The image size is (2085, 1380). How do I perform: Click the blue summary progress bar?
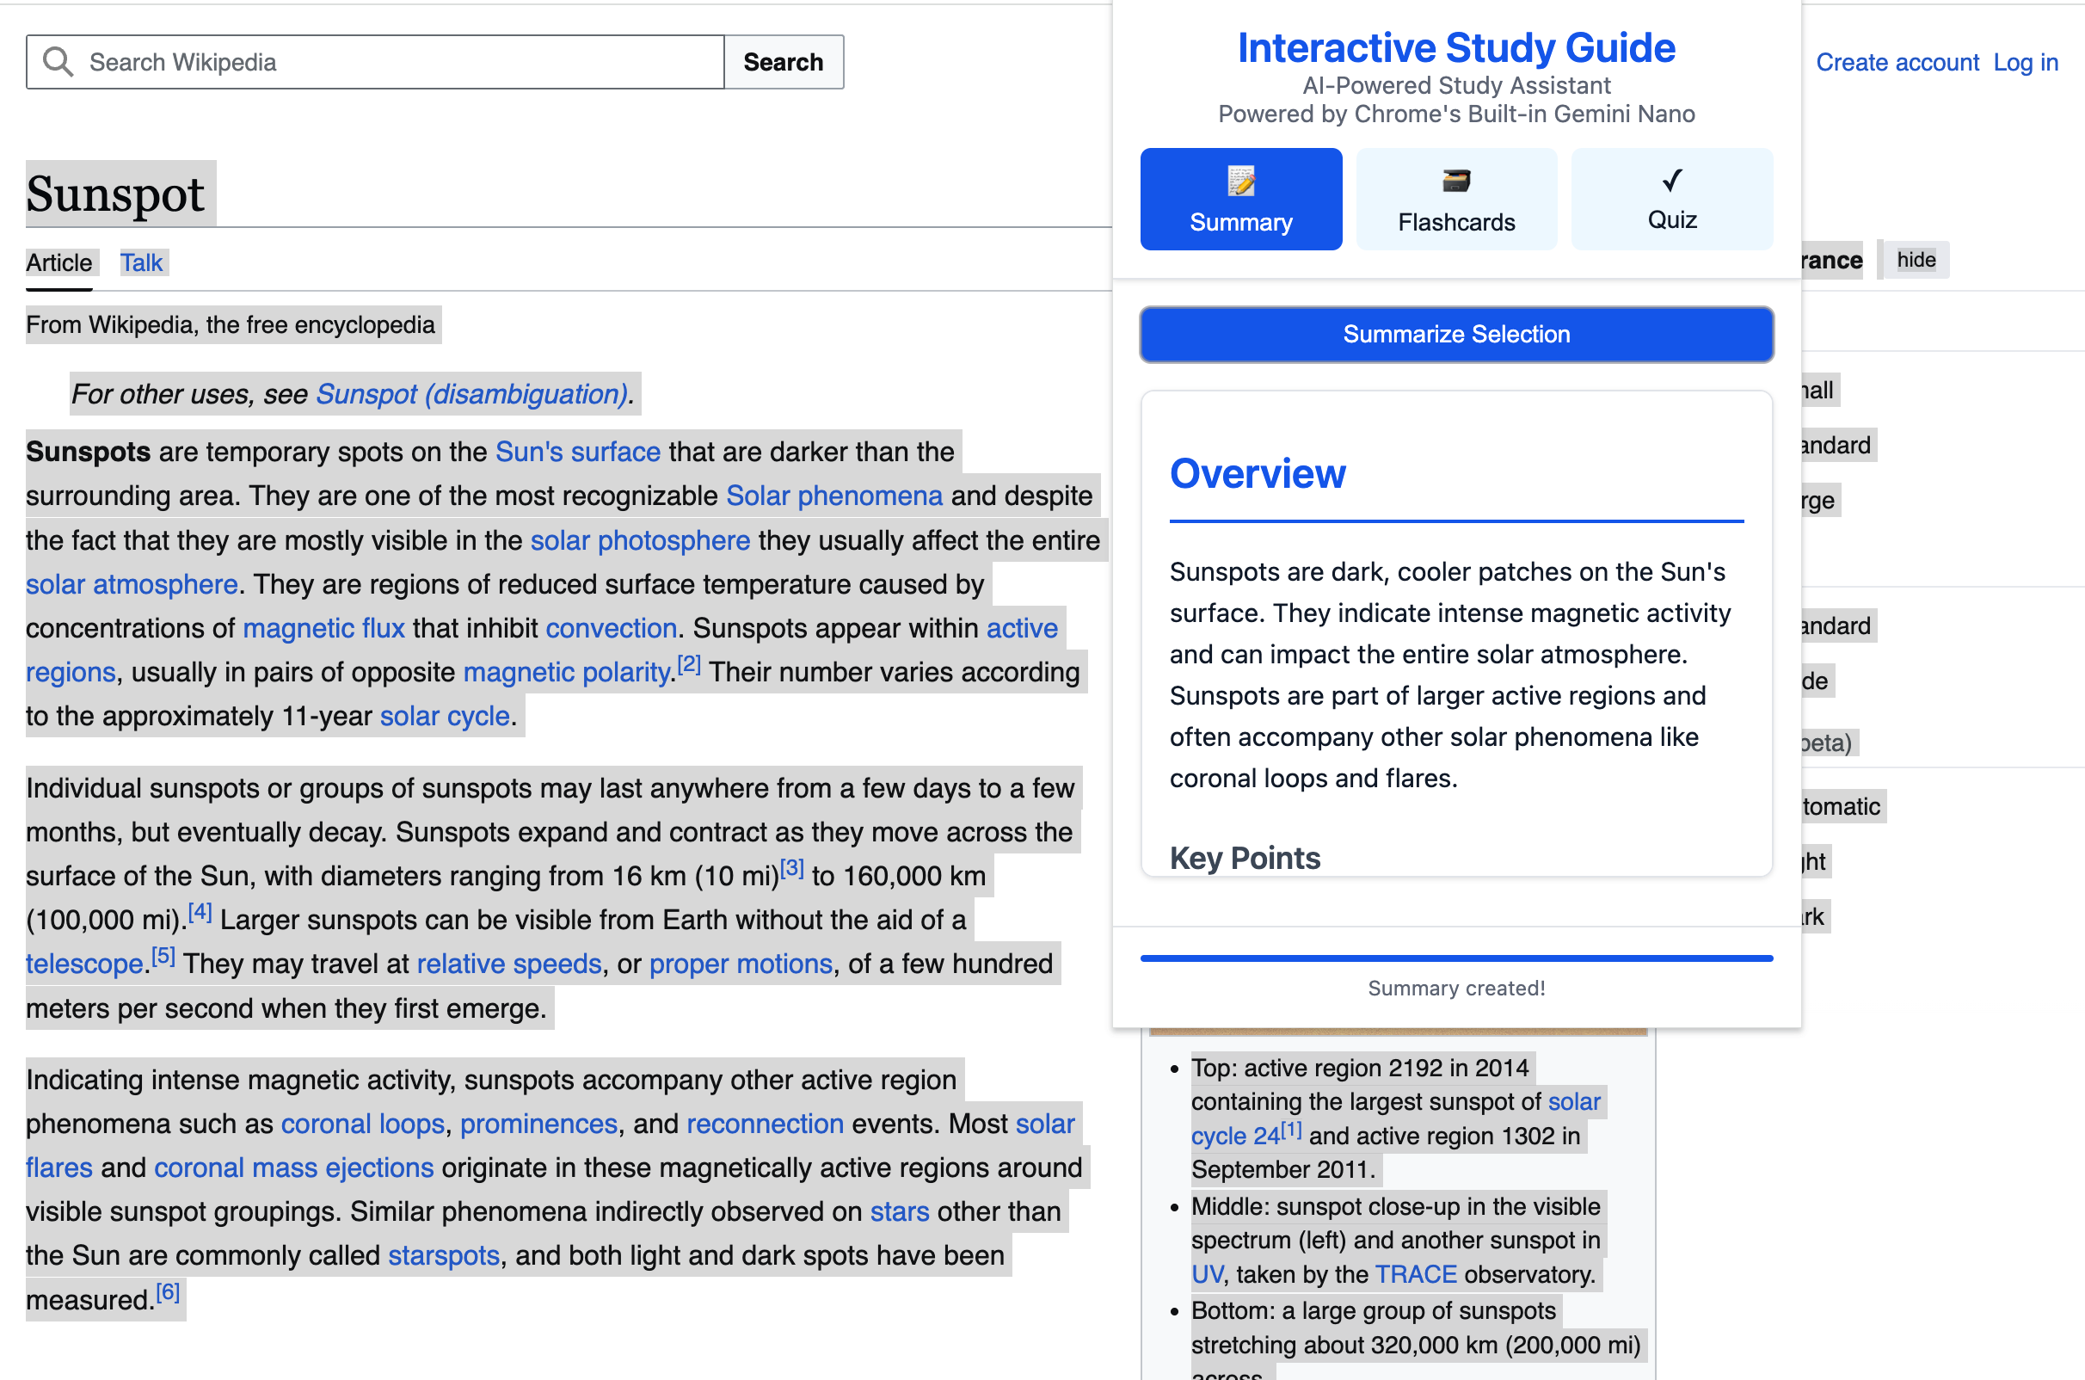point(1456,958)
